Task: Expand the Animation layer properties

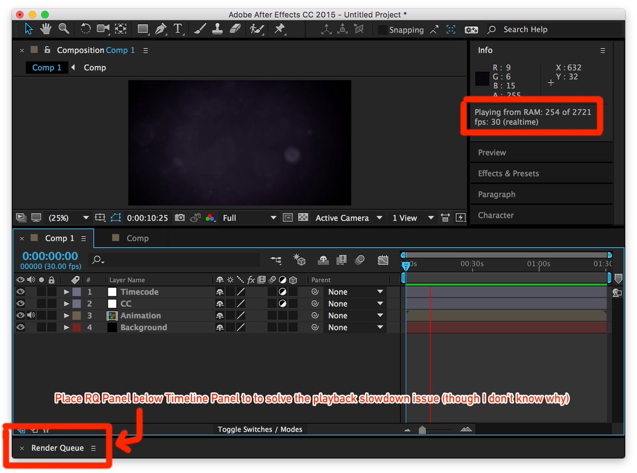Action: tap(66, 315)
